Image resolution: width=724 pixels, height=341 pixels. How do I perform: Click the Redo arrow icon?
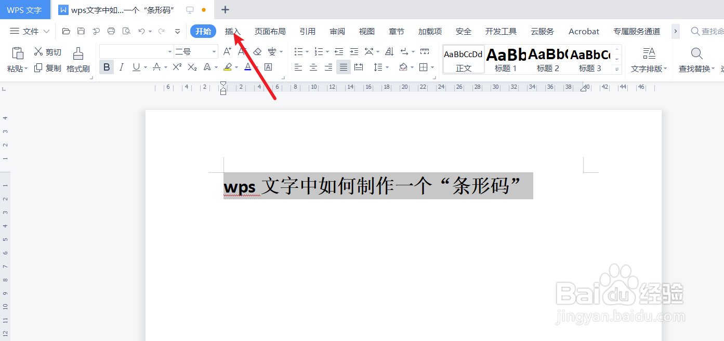tap(161, 31)
